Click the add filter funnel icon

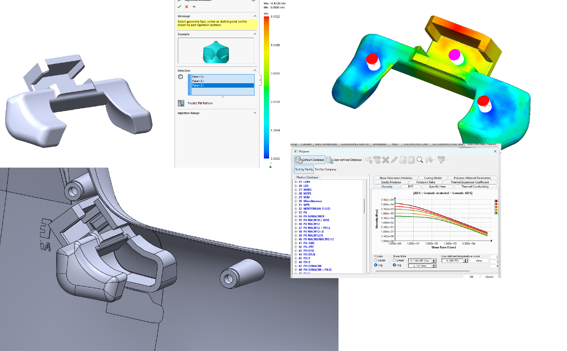point(377,160)
